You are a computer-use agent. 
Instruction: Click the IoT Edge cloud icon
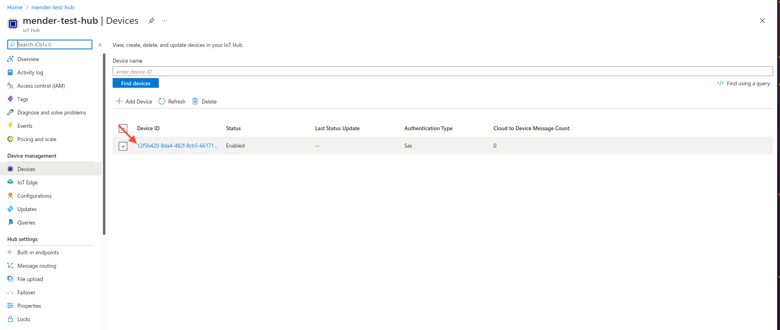(11, 182)
